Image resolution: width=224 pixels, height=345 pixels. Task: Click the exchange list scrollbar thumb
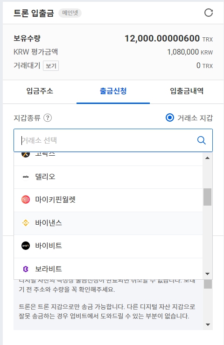coord(207,197)
